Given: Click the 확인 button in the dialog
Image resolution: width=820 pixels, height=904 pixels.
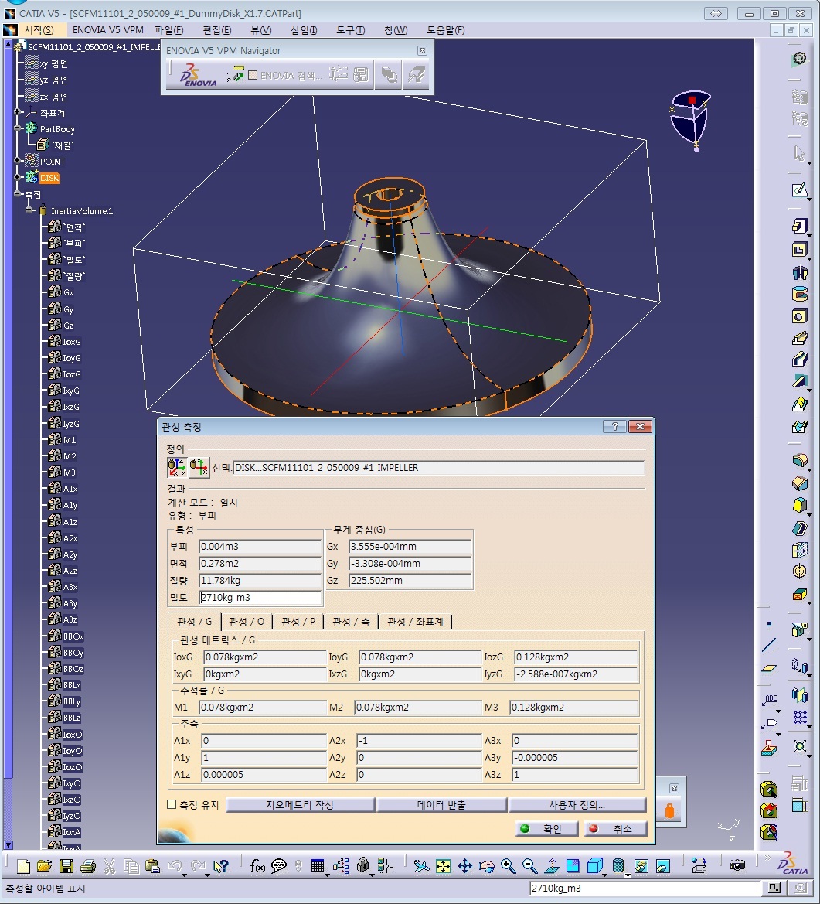Looking at the screenshot, I should (x=546, y=828).
